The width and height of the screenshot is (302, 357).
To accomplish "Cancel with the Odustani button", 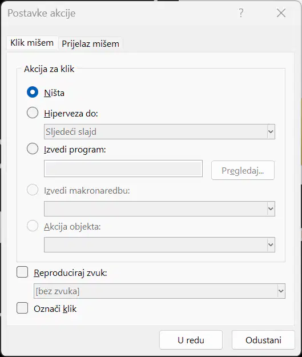I will (263, 340).
